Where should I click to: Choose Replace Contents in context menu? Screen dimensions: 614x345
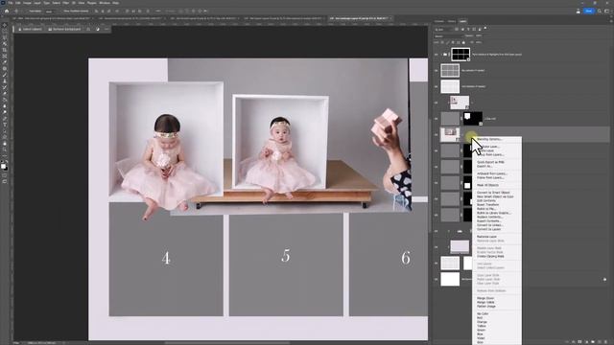point(490,217)
